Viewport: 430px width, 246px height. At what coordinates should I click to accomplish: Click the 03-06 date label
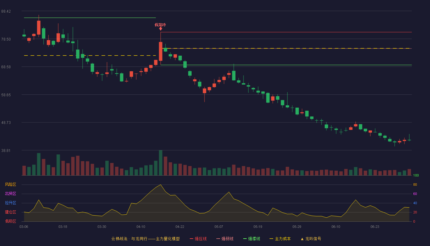(x=24, y=227)
